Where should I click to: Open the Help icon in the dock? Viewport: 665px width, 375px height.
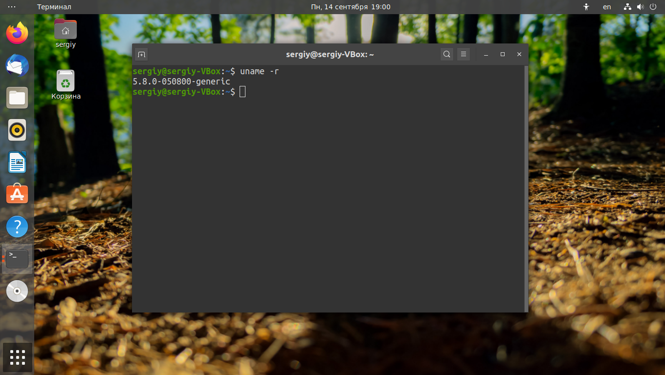17,227
